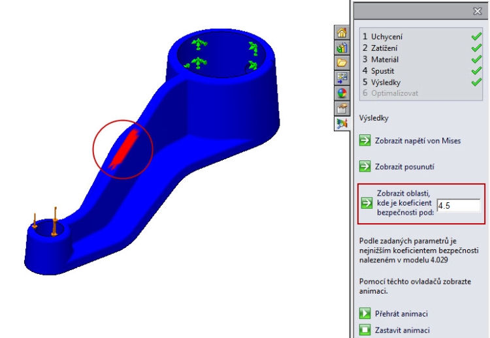490x338 pixels.
Task: Click green arrow for Zobrazit posunutí
Action: coord(365,166)
